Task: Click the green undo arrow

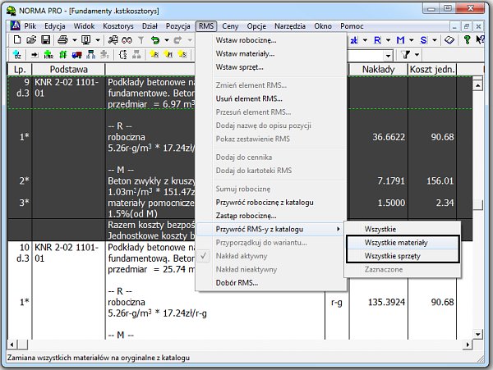Action: [154, 40]
